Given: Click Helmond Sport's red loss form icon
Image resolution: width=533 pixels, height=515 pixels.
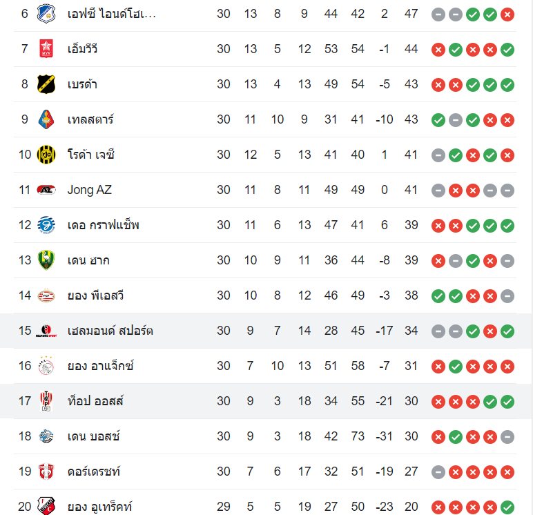Looking at the screenshot, I should click(x=490, y=331).
